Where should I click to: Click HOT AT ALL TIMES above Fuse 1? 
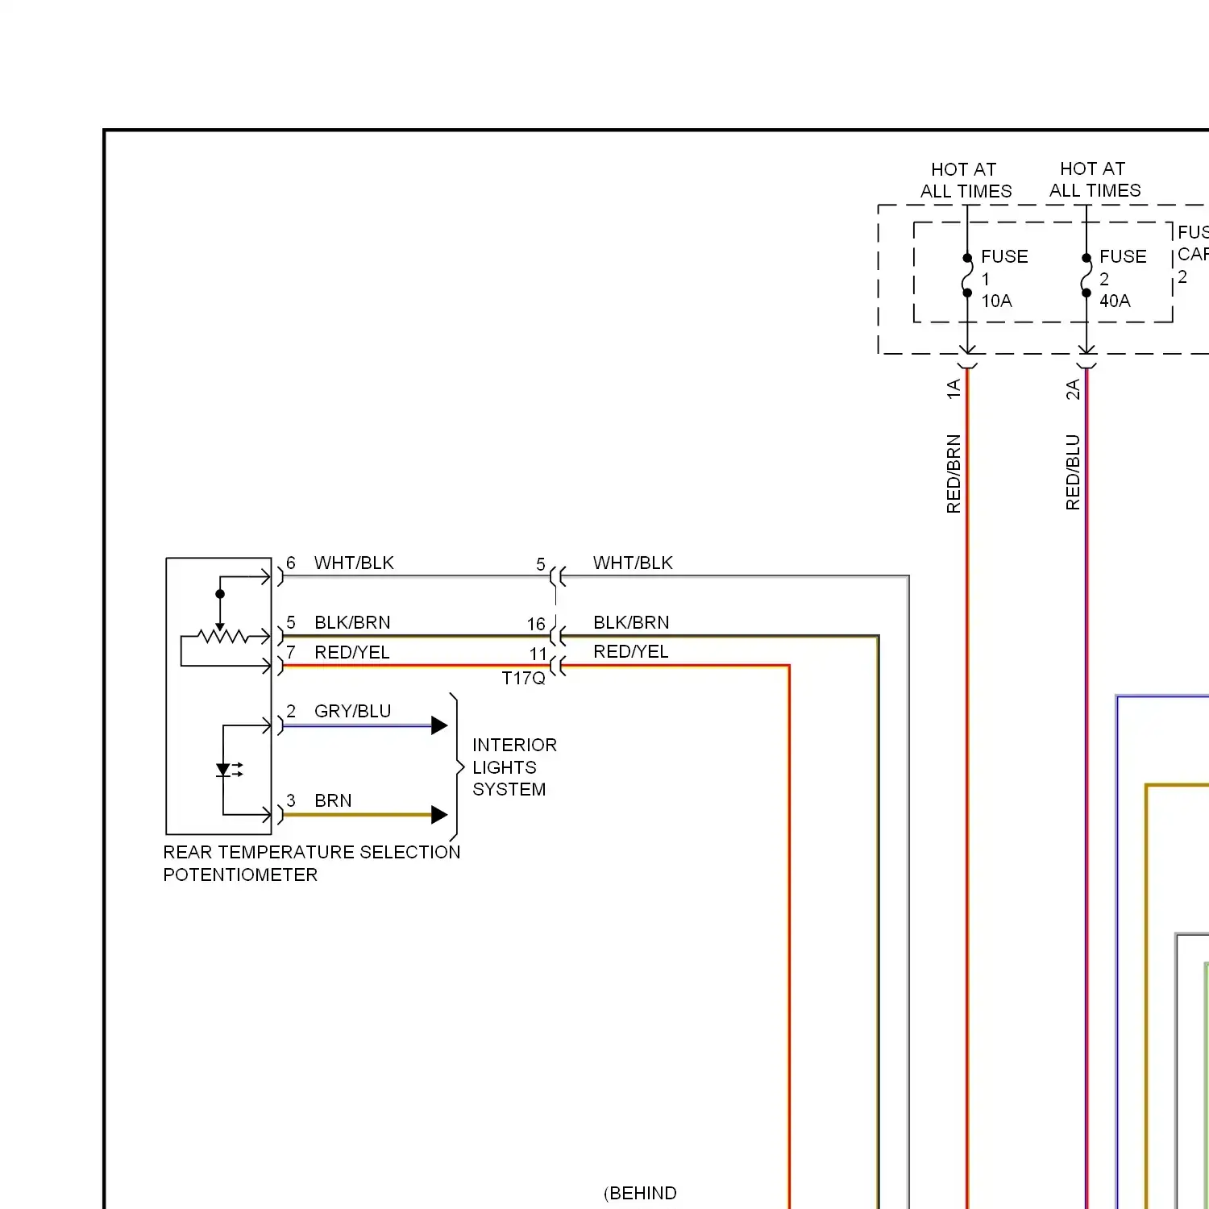pyautogui.click(x=966, y=181)
